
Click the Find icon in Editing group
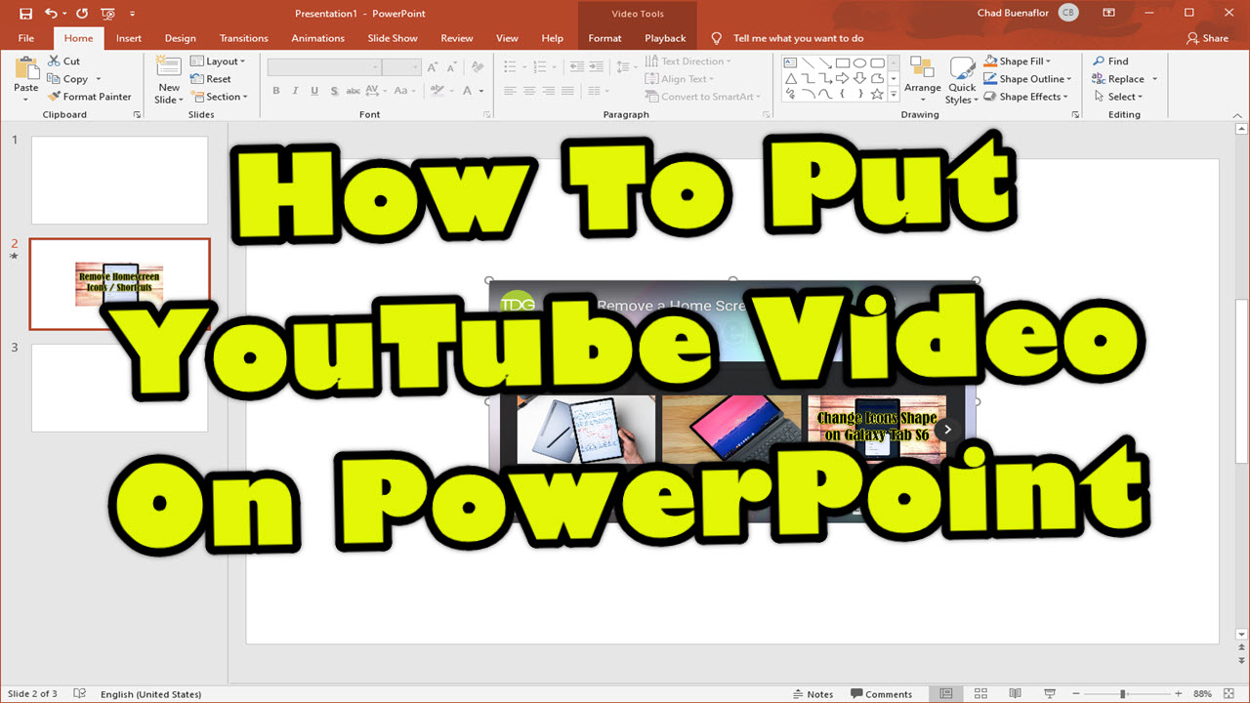(1101, 60)
